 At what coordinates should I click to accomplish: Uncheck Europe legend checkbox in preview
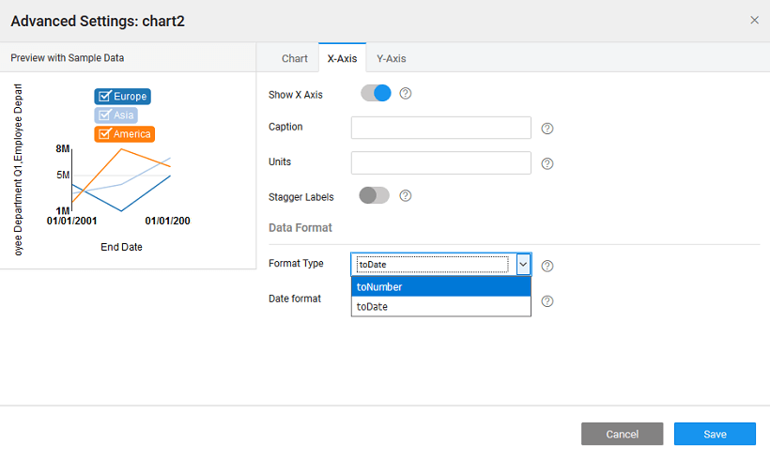[x=105, y=96]
